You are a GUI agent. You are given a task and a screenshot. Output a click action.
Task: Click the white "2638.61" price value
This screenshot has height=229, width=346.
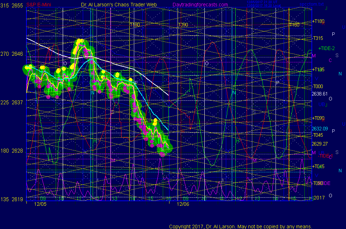(x=320, y=94)
